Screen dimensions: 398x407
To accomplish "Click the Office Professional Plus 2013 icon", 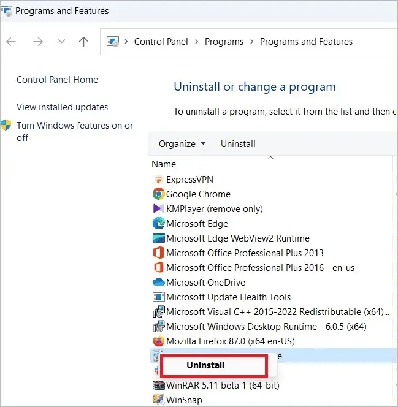I will pos(158,253).
